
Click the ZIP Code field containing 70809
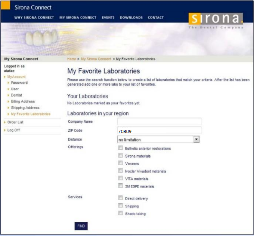point(159,131)
